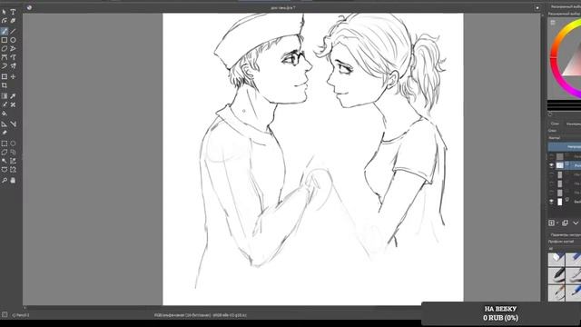Image resolution: width=581 pixels, height=327 pixels.
Task: Duplicate the current layer
Action: pos(565,223)
